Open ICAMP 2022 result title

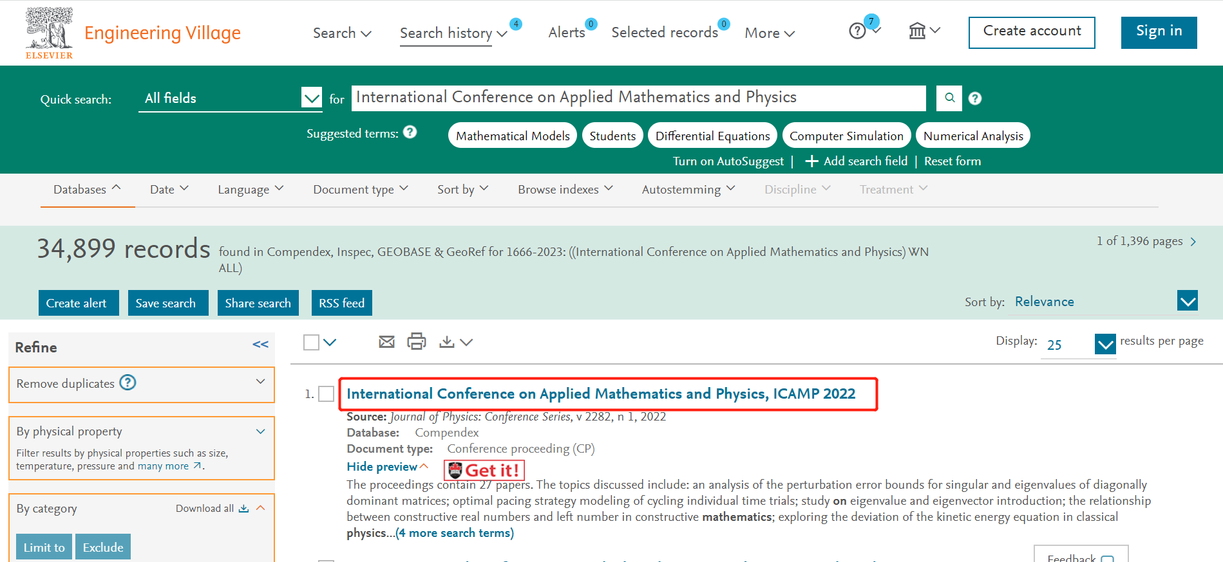click(601, 394)
